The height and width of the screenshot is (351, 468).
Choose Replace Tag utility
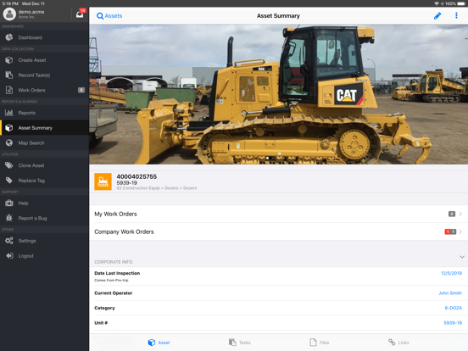click(x=44, y=181)
